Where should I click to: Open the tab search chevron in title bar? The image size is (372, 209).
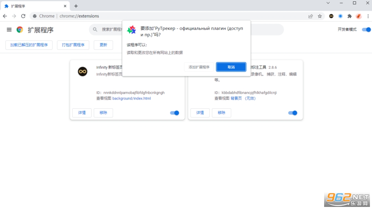point(328,3)
